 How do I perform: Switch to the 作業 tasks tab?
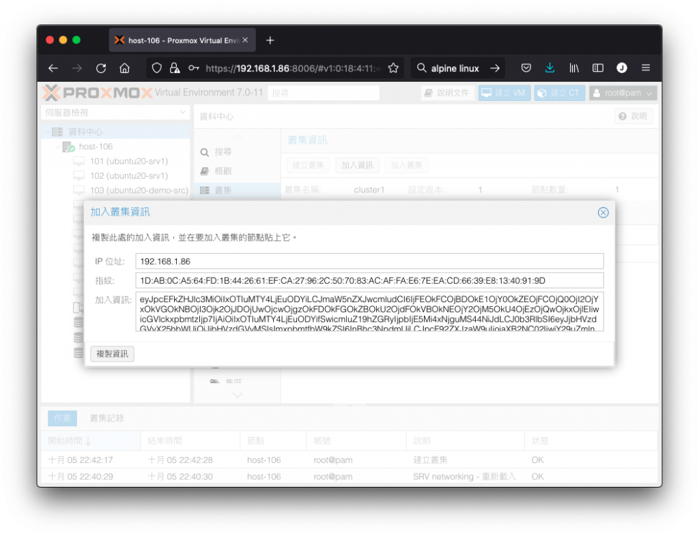(x=62, y=418)
